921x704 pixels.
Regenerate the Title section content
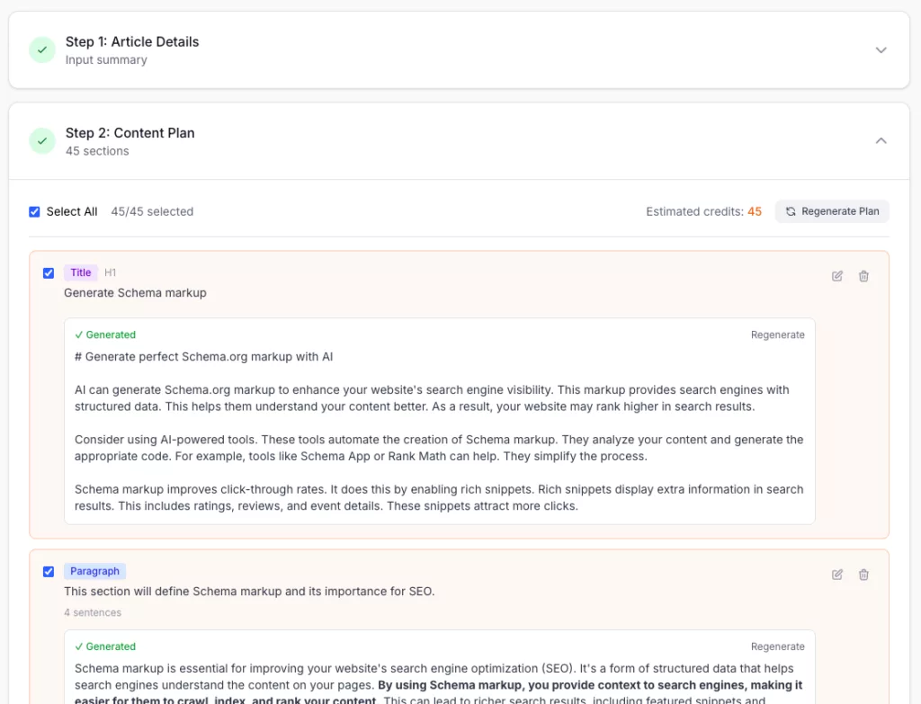[777, 334]
